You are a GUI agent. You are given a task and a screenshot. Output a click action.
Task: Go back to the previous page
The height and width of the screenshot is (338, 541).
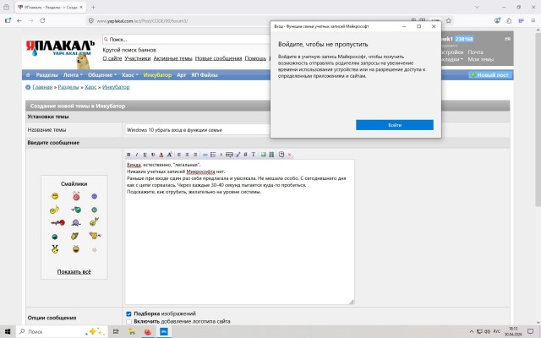[19, 20]
